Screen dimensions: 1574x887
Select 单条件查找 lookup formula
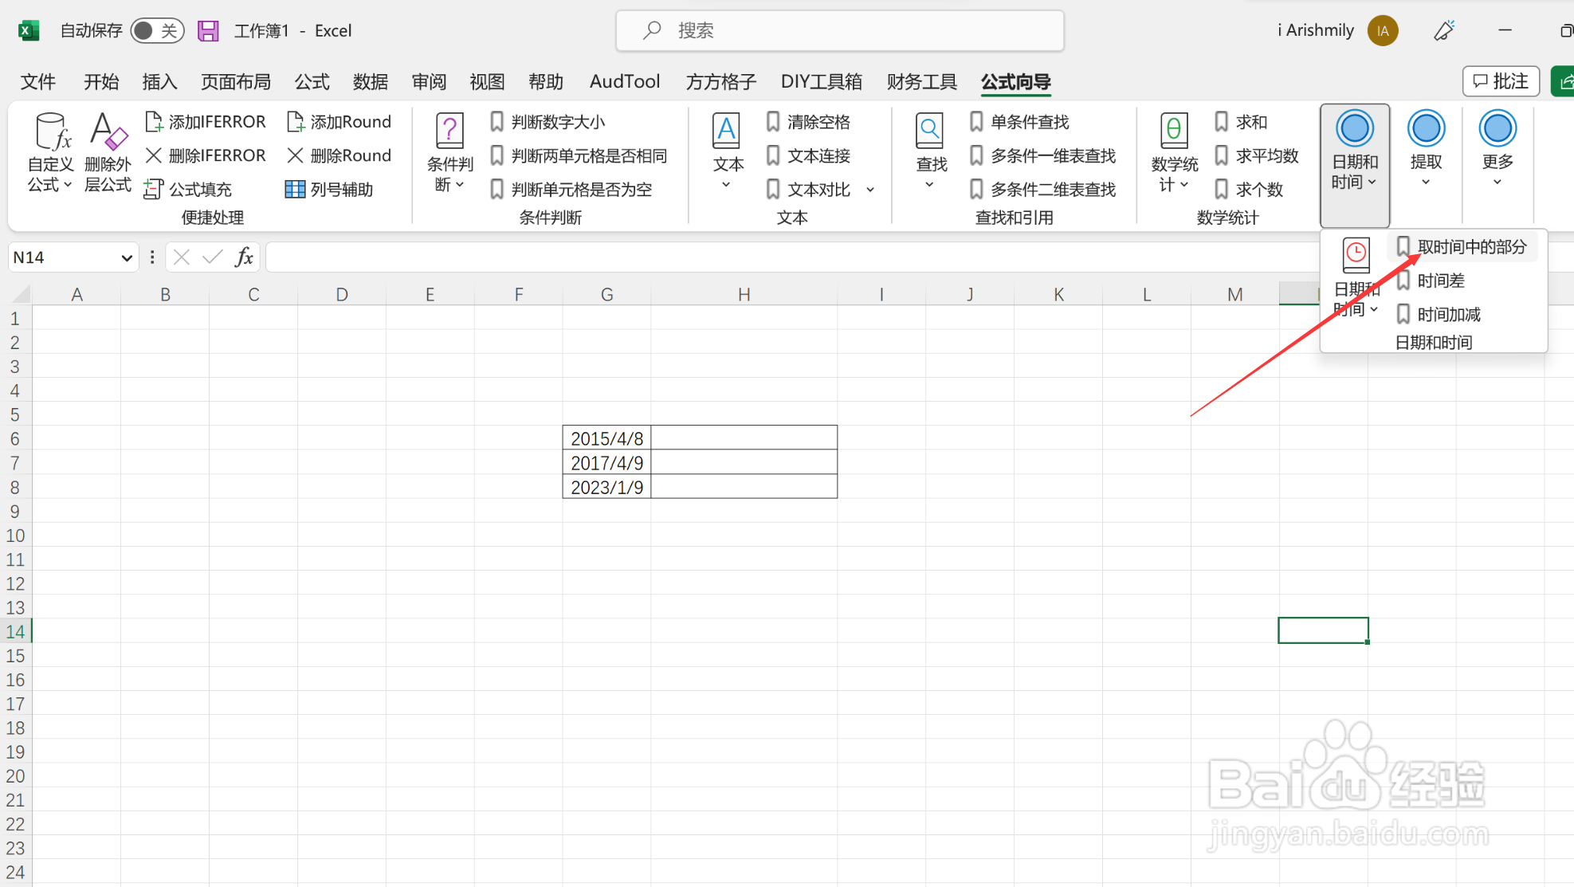(1019, 122)
